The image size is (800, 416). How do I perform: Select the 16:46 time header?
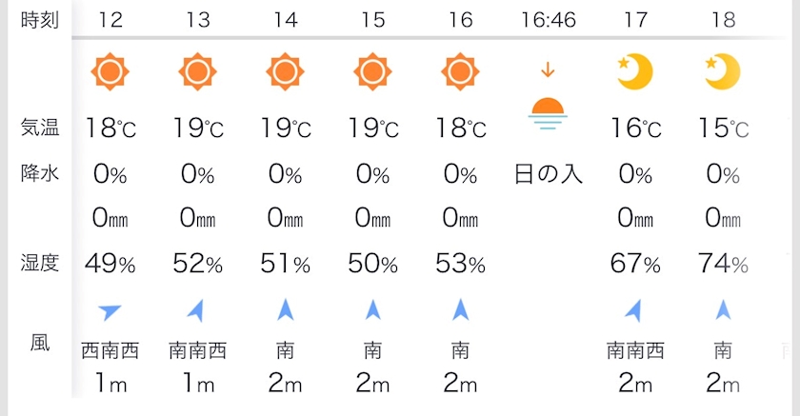point(548,19)
